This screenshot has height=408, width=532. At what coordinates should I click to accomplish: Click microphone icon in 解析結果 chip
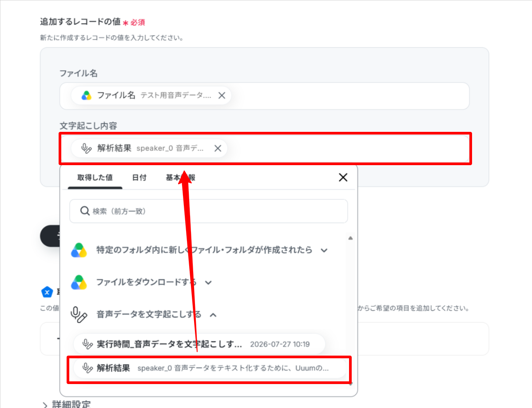click(x=86, y=148)
